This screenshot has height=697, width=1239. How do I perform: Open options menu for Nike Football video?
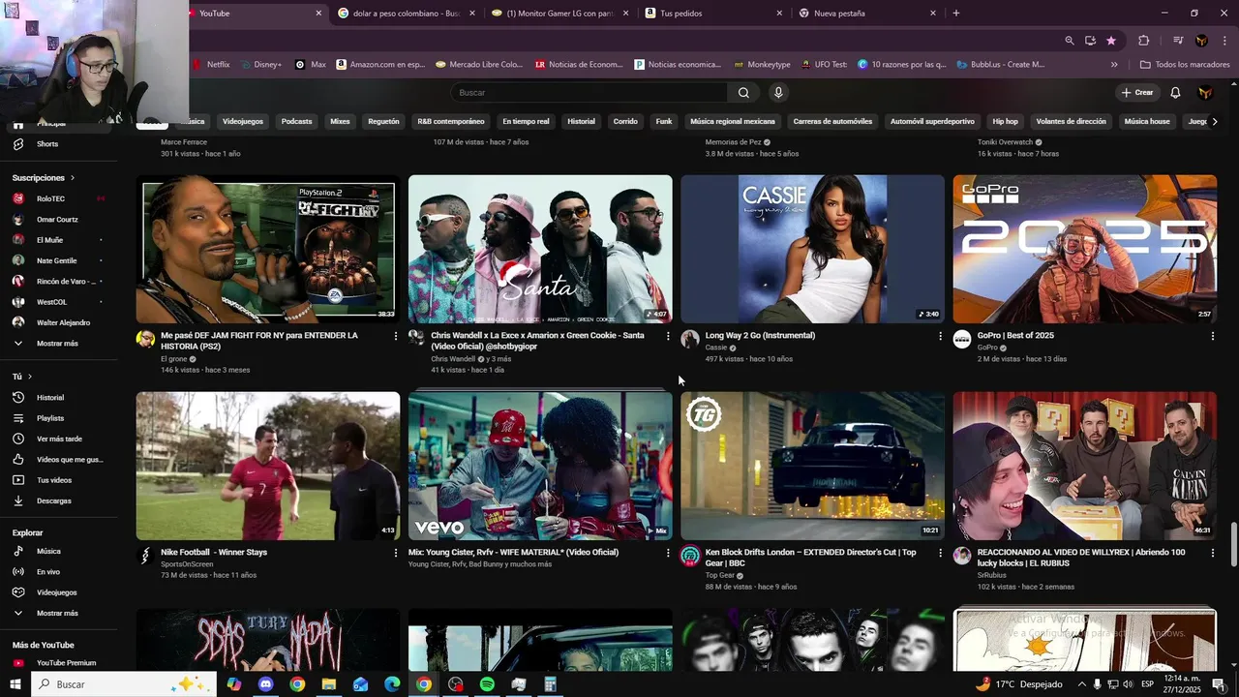[395, 553]
